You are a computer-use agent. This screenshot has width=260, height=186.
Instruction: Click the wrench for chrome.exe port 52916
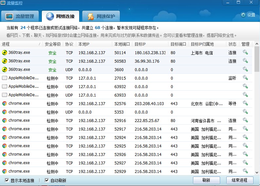(245, 120)
